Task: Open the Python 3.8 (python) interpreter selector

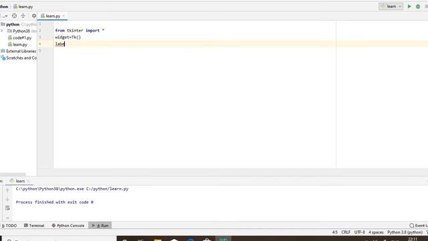Action: [x=405, y=232]
